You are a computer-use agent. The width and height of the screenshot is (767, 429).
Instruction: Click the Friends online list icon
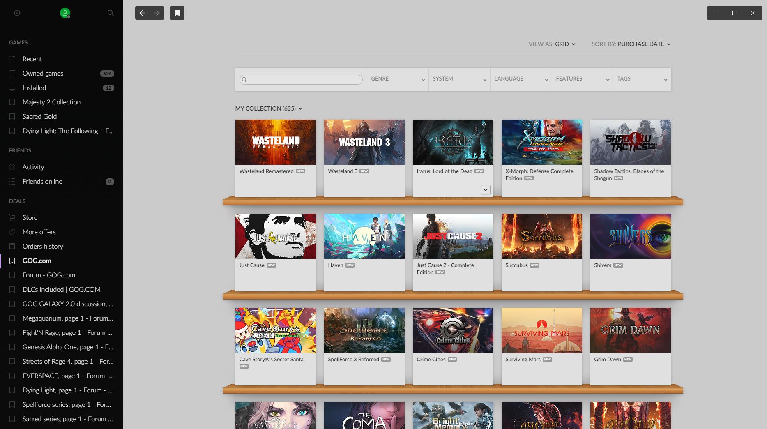(12, 181)
